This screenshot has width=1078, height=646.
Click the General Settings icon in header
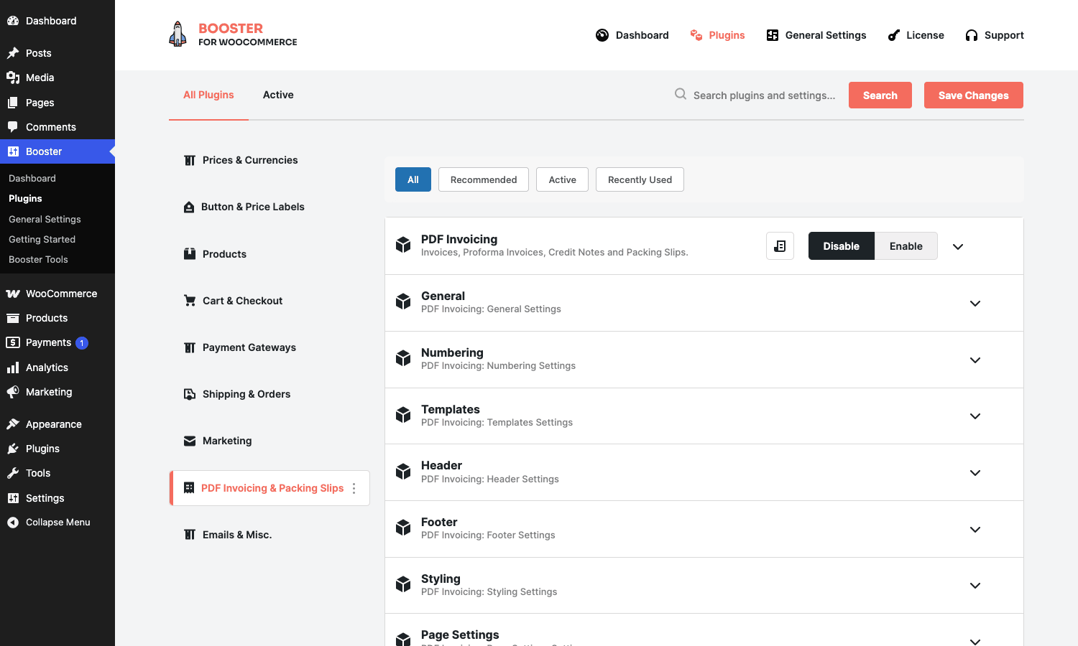tap(773, 35)
